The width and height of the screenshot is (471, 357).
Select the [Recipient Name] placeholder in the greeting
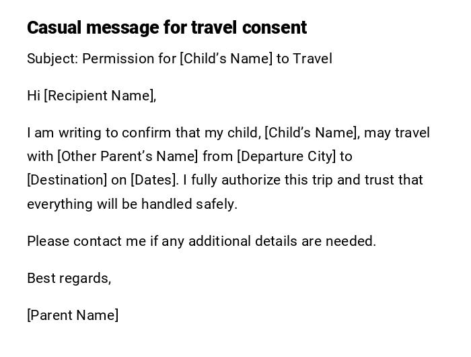(x=100, y=96)
